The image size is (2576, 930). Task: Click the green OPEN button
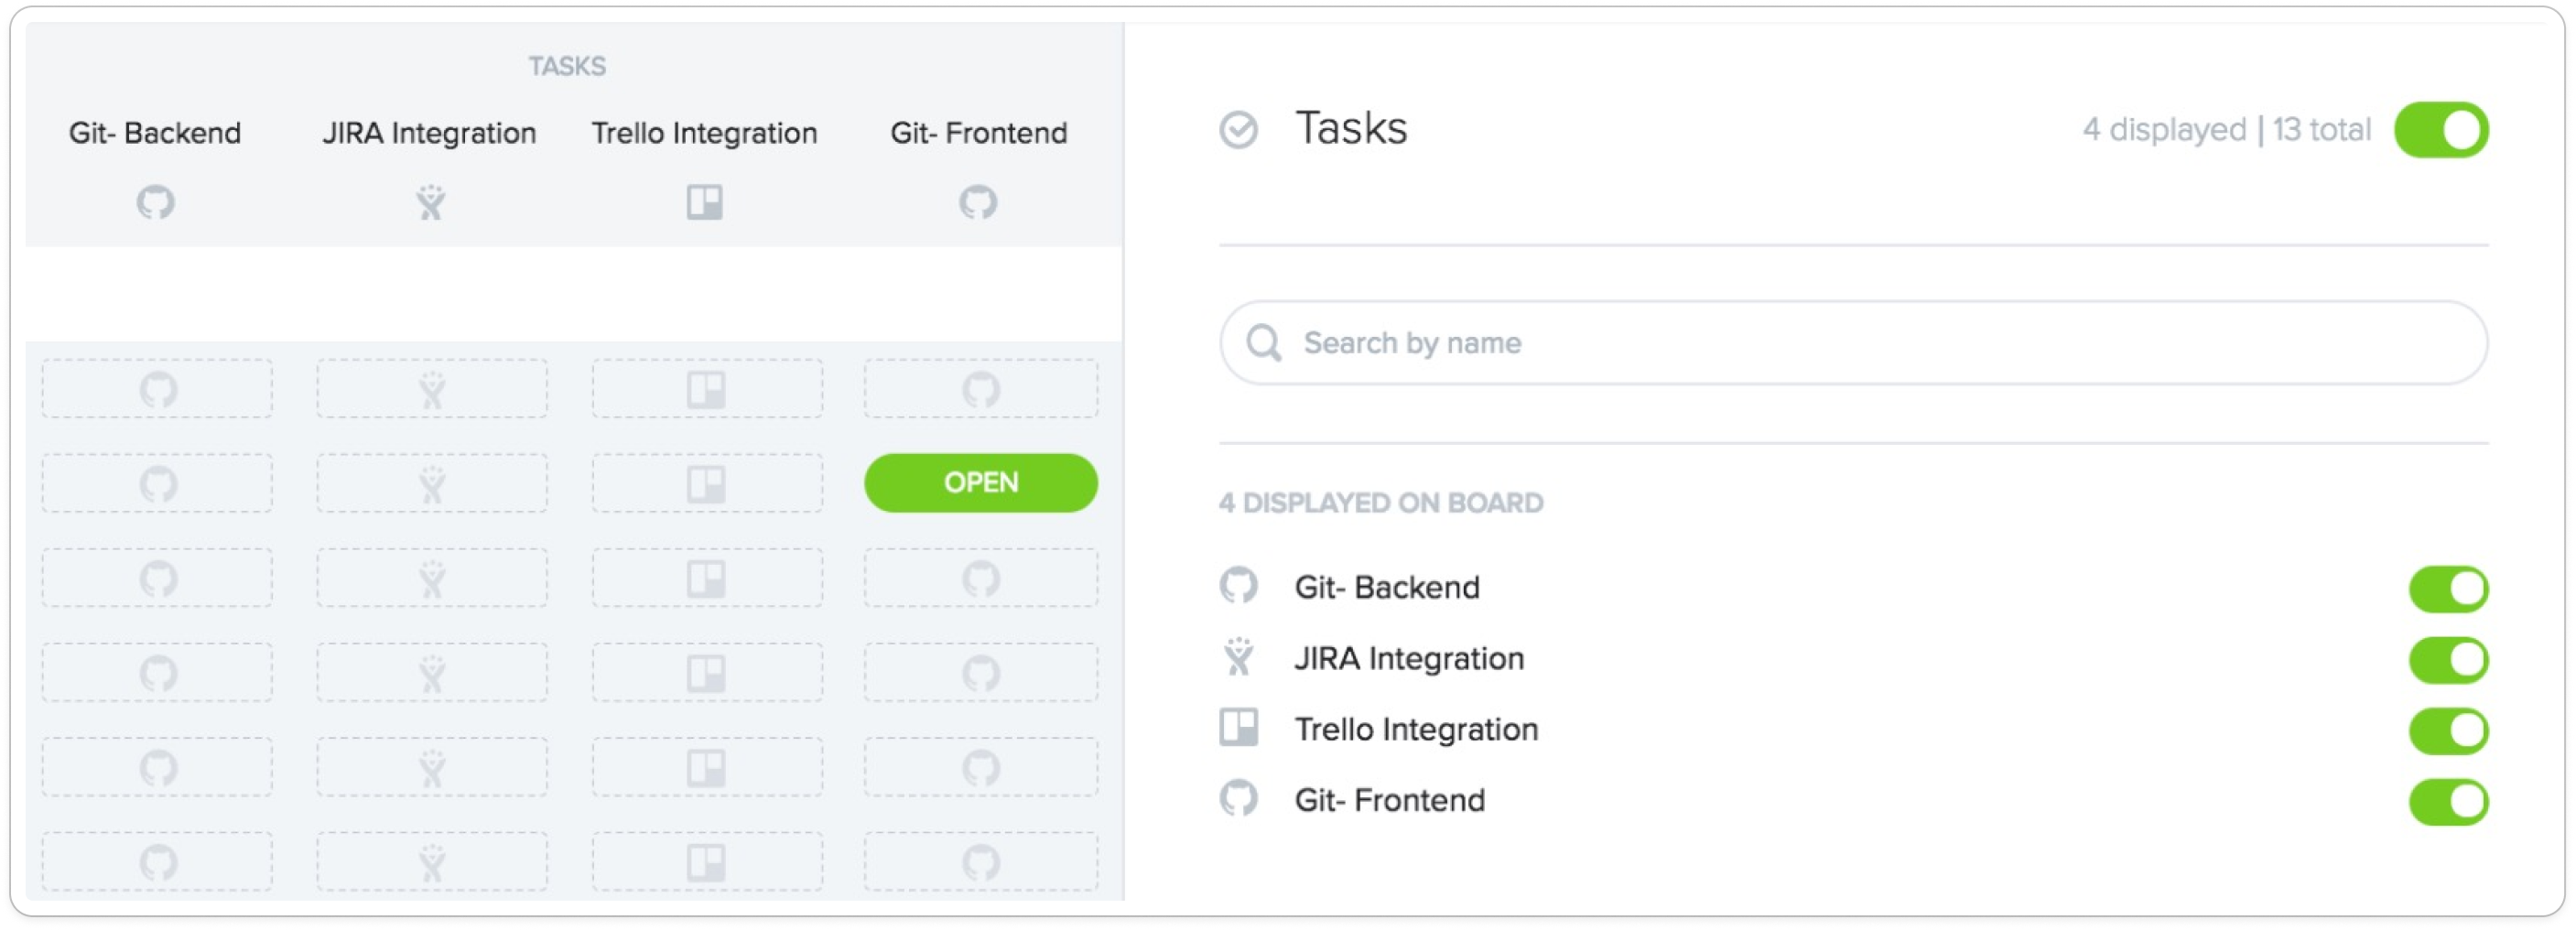click(x=980, y=483)
